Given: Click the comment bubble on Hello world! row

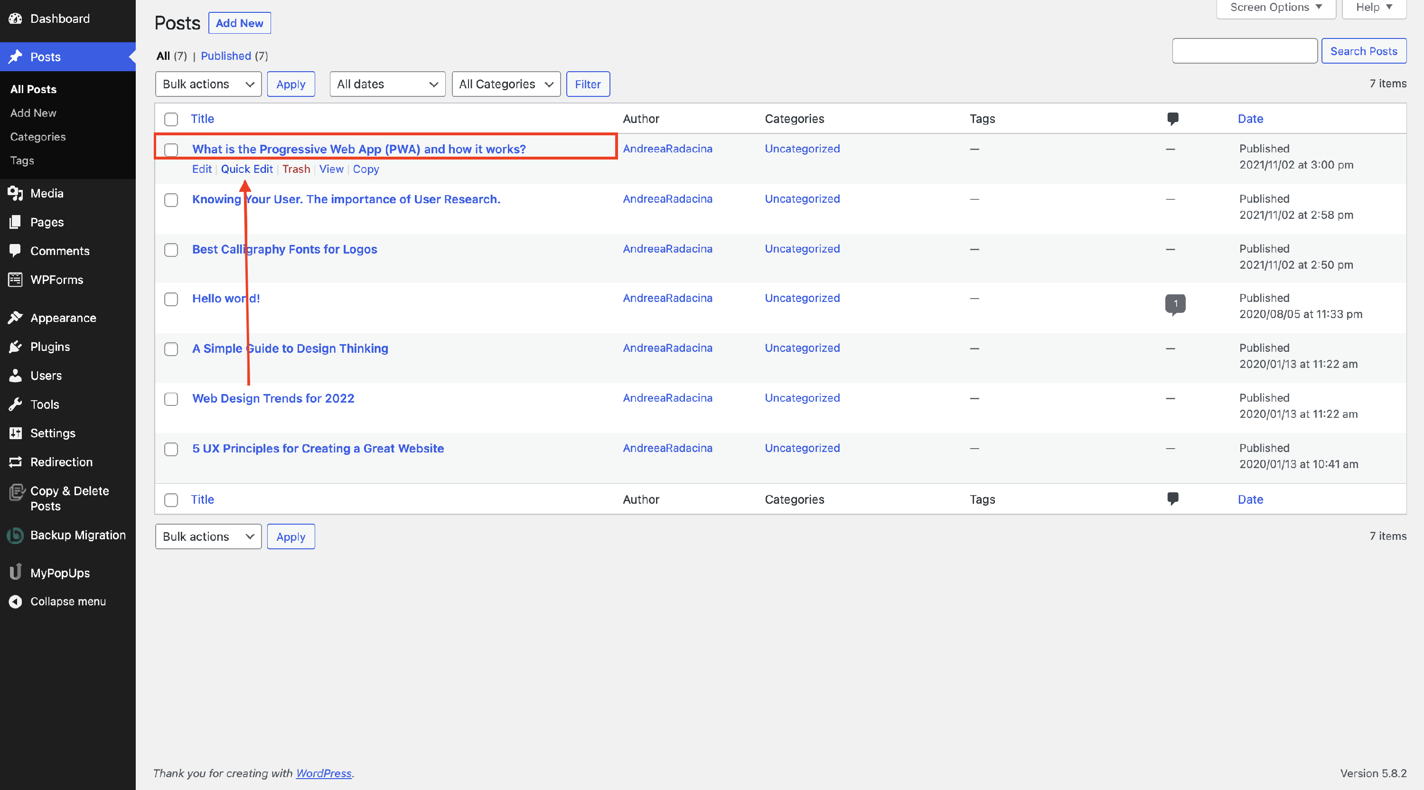Looking at the screenshot, I should pyautogui.click(x=1175, y=303).
